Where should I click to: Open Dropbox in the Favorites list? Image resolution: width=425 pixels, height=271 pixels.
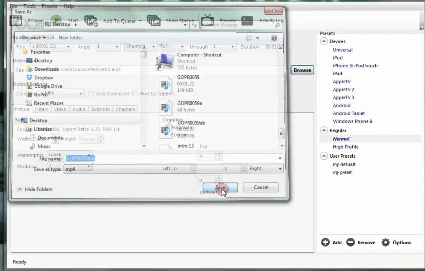pyautogui.click(x=43, y=78)
